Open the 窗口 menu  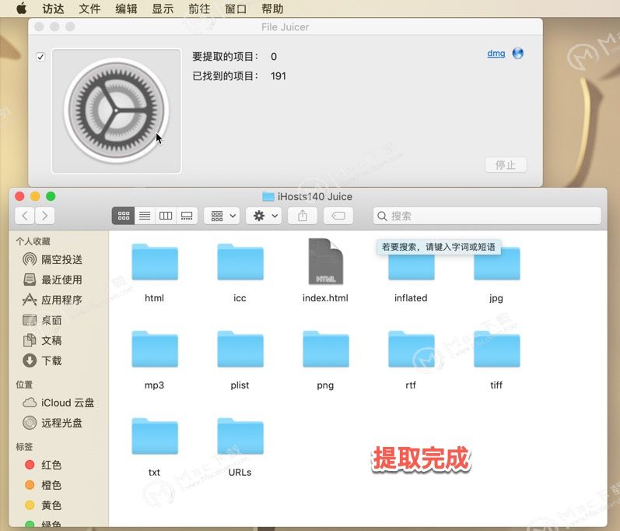[x=236, y=9]
